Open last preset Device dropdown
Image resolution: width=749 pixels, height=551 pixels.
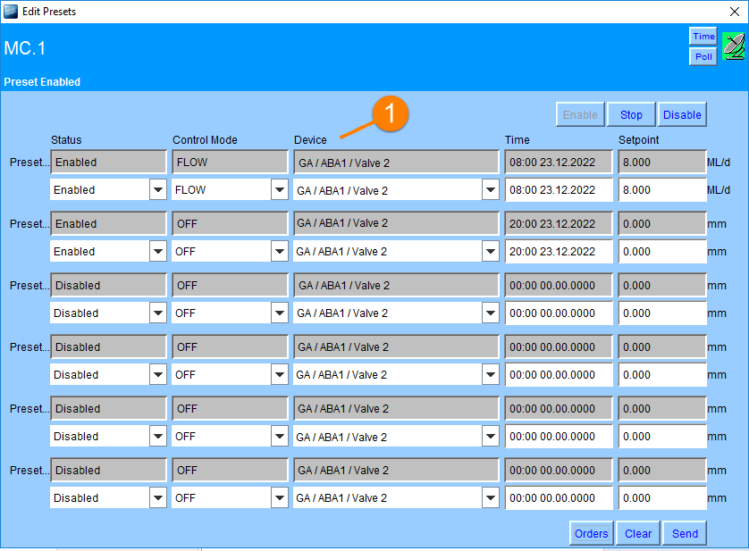click(x=490, y=498)
